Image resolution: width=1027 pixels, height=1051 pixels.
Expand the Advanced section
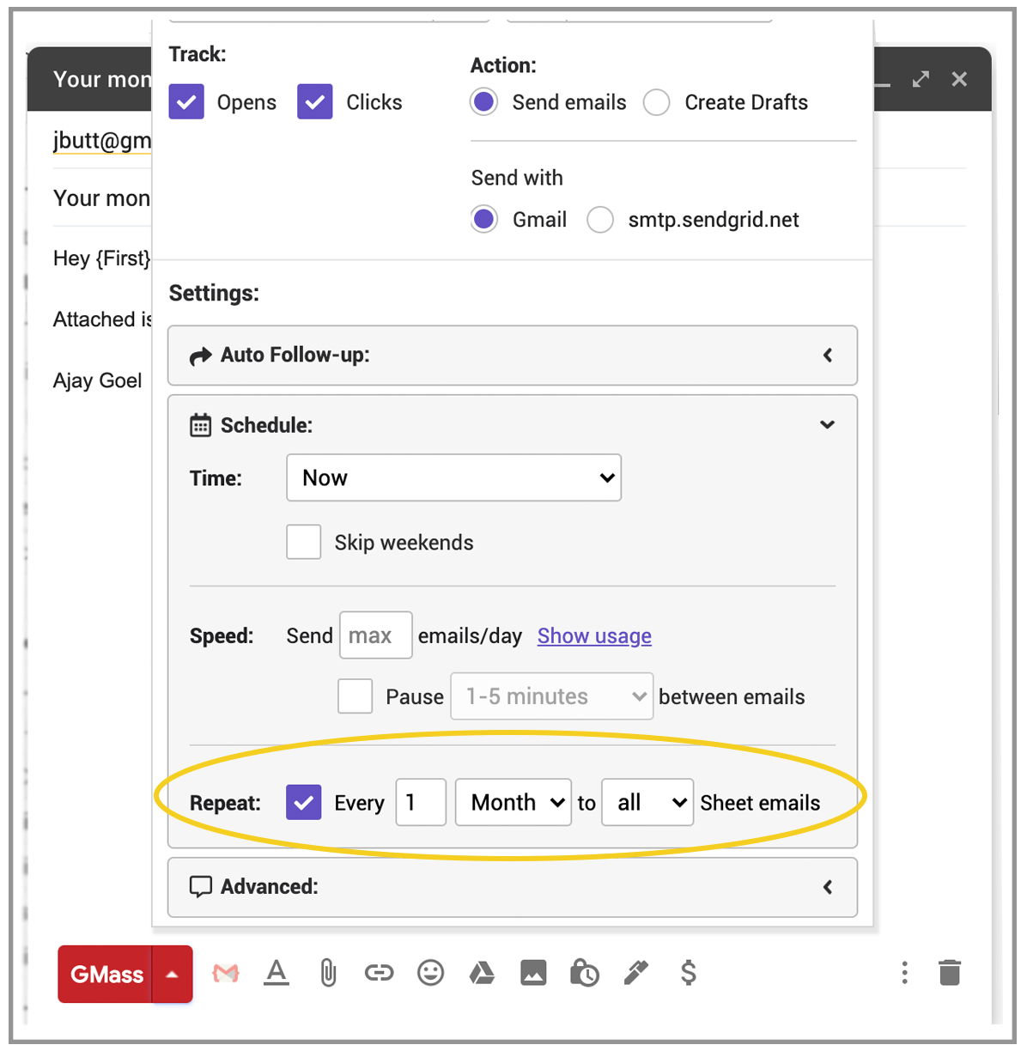click(513, 886)
